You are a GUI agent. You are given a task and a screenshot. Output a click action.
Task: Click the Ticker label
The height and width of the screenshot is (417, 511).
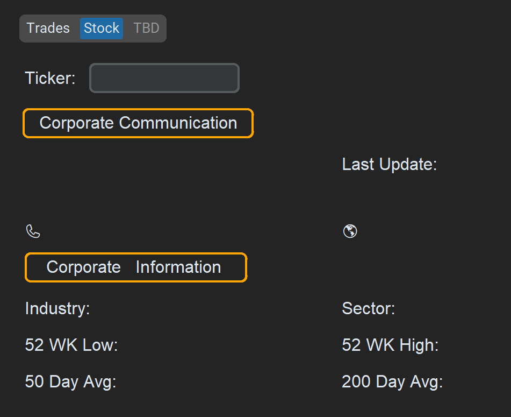(x=50, y=79)
